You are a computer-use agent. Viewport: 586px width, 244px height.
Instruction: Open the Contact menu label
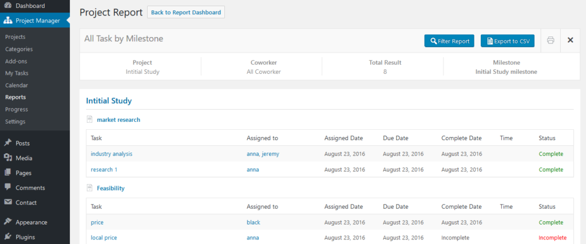[26, 203]
